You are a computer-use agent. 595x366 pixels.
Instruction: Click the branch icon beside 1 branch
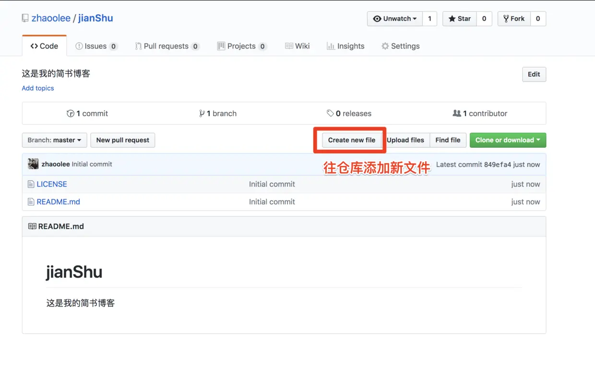(202, 114)
